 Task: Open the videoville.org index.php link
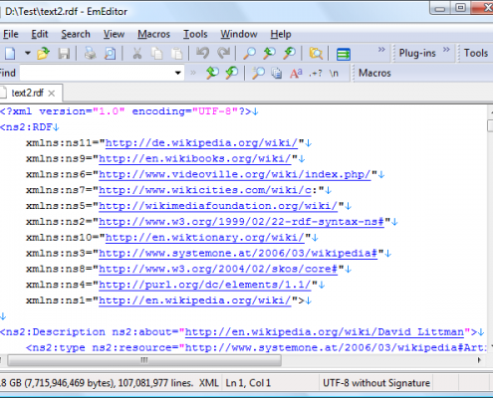coord(235,174)
